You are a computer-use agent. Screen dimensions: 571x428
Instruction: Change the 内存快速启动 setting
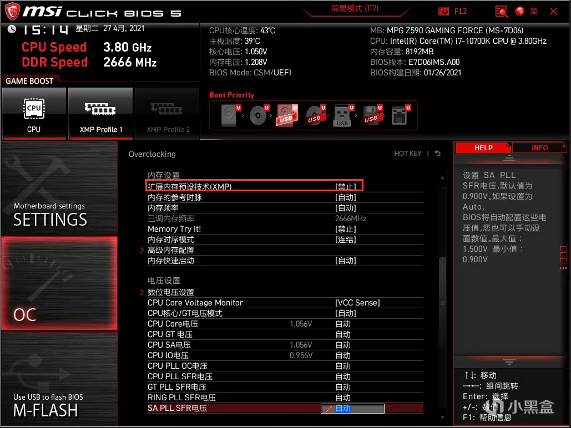point(285,261)
